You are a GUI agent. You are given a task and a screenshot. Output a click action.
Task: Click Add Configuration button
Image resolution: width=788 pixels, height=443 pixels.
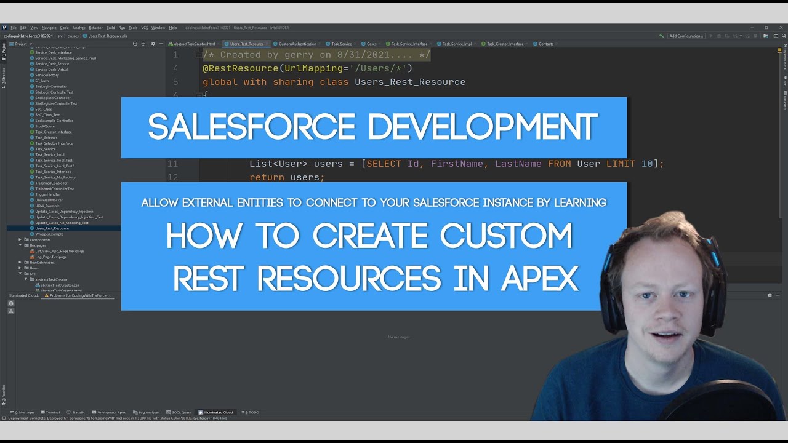pyautogui.click(x=686, y=36)
